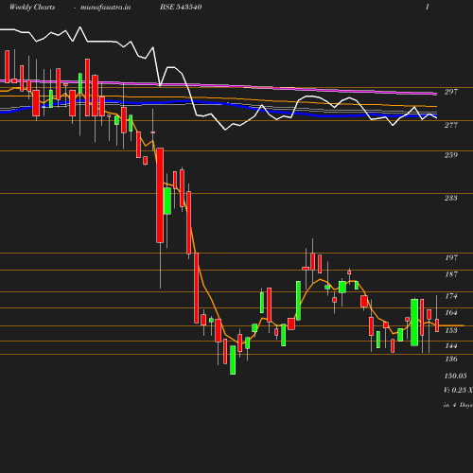This screenshot has height=473, width=473.
Task: Click the 297 price level label
Action: [451, 92]
